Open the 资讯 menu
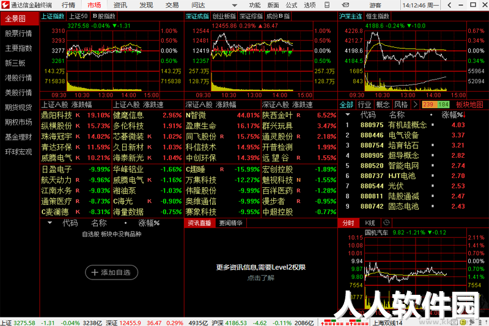This screenshot has height=326, width=489. (120, 5)
